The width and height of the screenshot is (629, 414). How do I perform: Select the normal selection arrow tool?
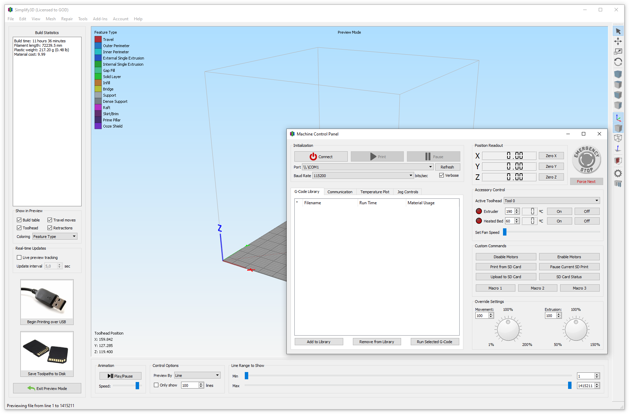[x=618, y=31]
